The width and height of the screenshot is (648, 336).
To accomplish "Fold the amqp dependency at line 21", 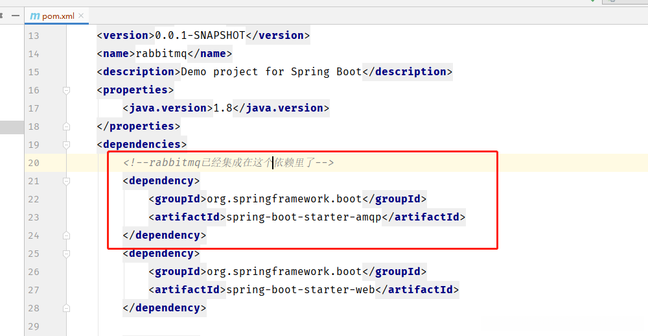I will point(66,181).
